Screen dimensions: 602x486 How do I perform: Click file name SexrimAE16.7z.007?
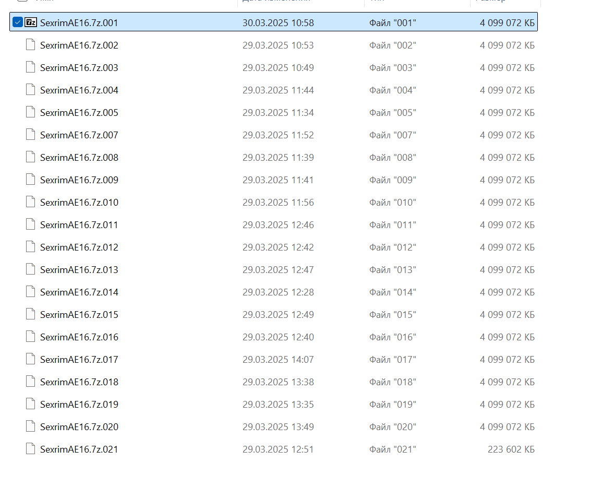[79, 135]
